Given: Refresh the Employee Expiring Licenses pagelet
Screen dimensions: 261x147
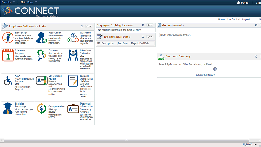Looking at the screenshot, I should pos(143,25).
